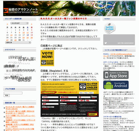Open the 最新記事 dropdown below the calendar
The height and width of the screenshot is (131, 139).
pyautogui.click(x=18, y=43)
